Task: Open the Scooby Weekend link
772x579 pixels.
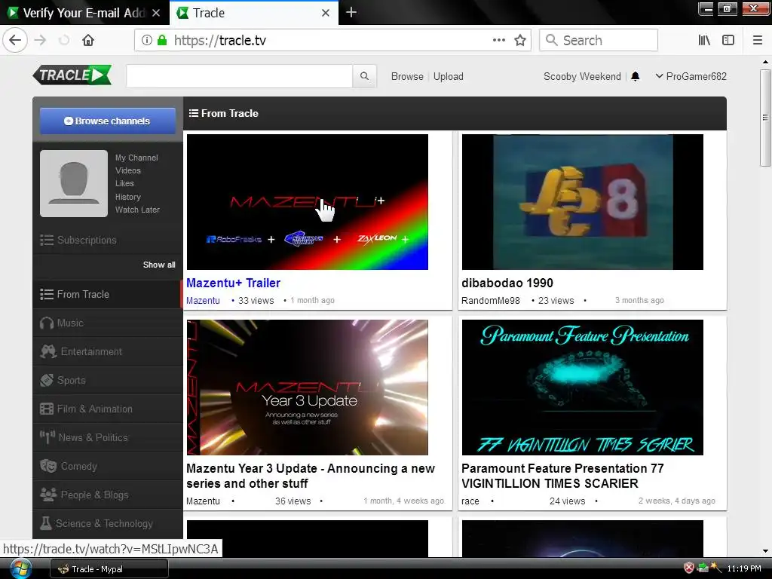Action: pyautogui.click(x=582, y=76)
